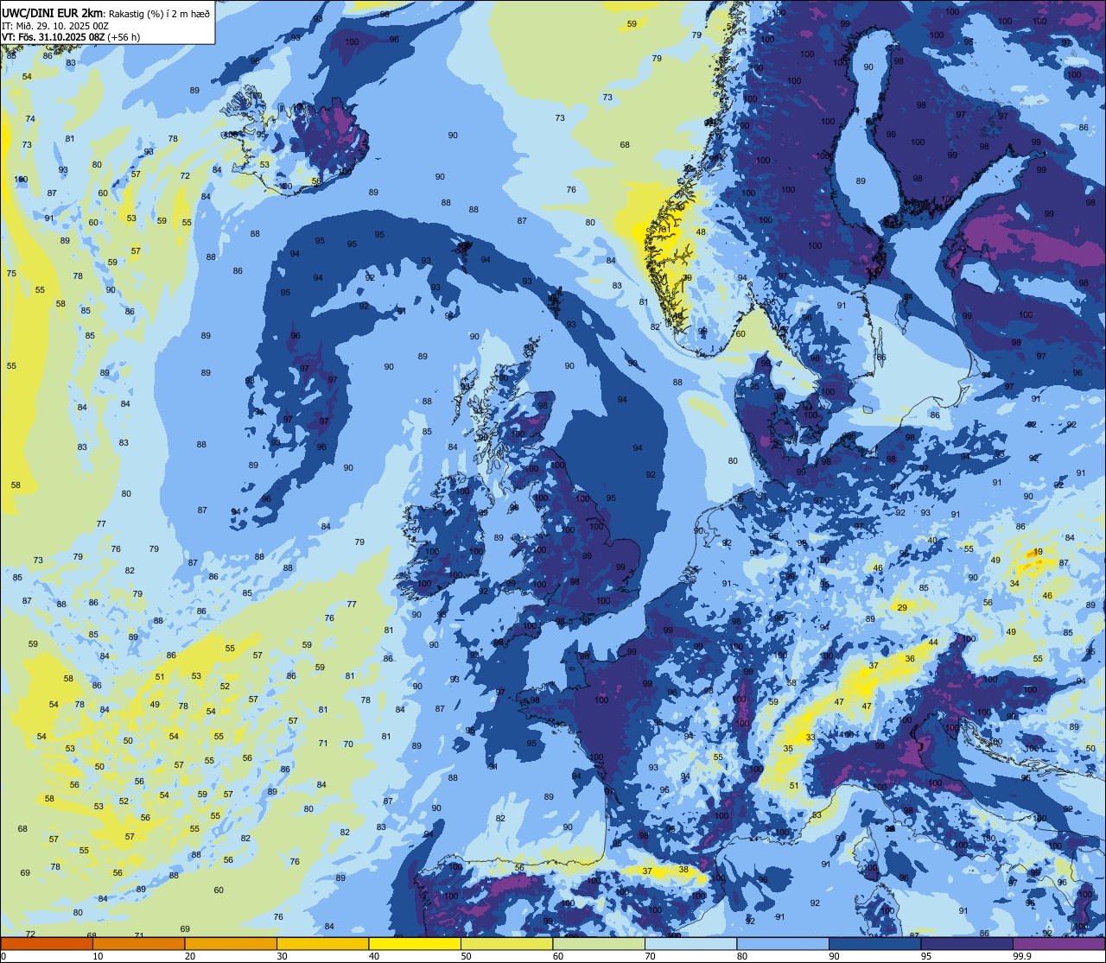Click the purple legend segment above 99.9
The image size is (1106, 963).
[x=1058, y=943]
